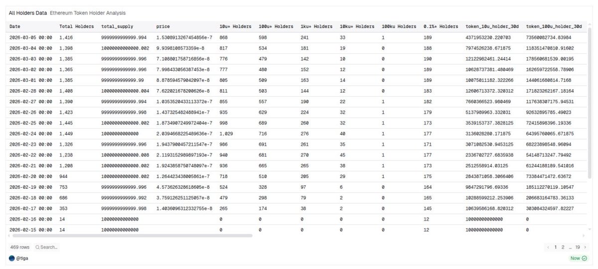Viewport: 598px width, 269px height.
Task: Sort by the Total Holders column header
Action: (76, 26)
